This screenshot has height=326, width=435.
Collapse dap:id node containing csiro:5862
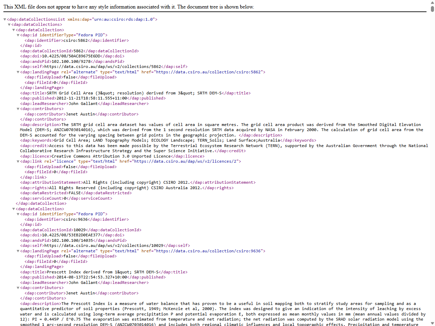tap(18, 35)
